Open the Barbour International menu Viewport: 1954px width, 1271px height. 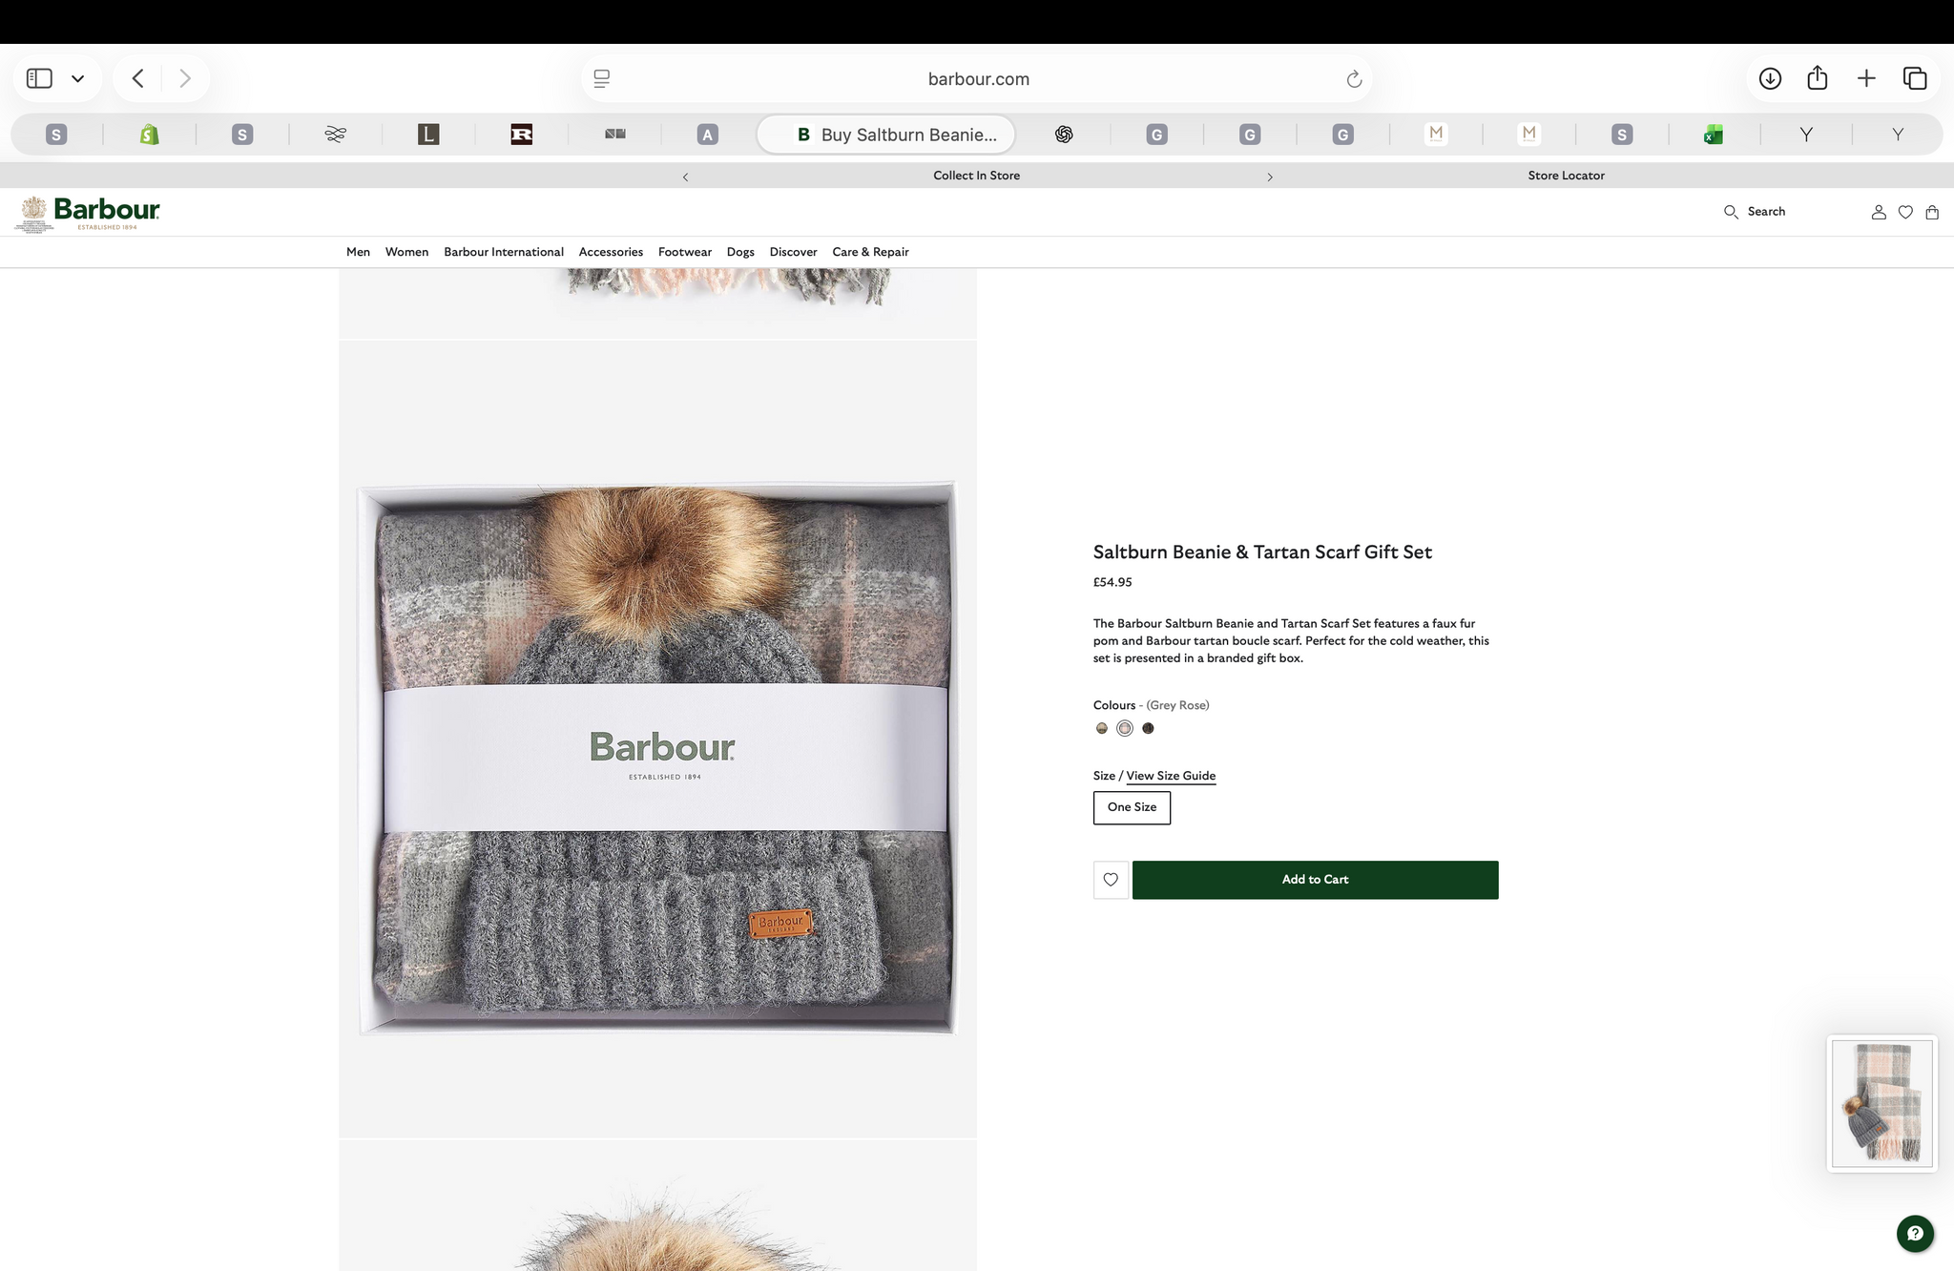[x=504, y=252]
